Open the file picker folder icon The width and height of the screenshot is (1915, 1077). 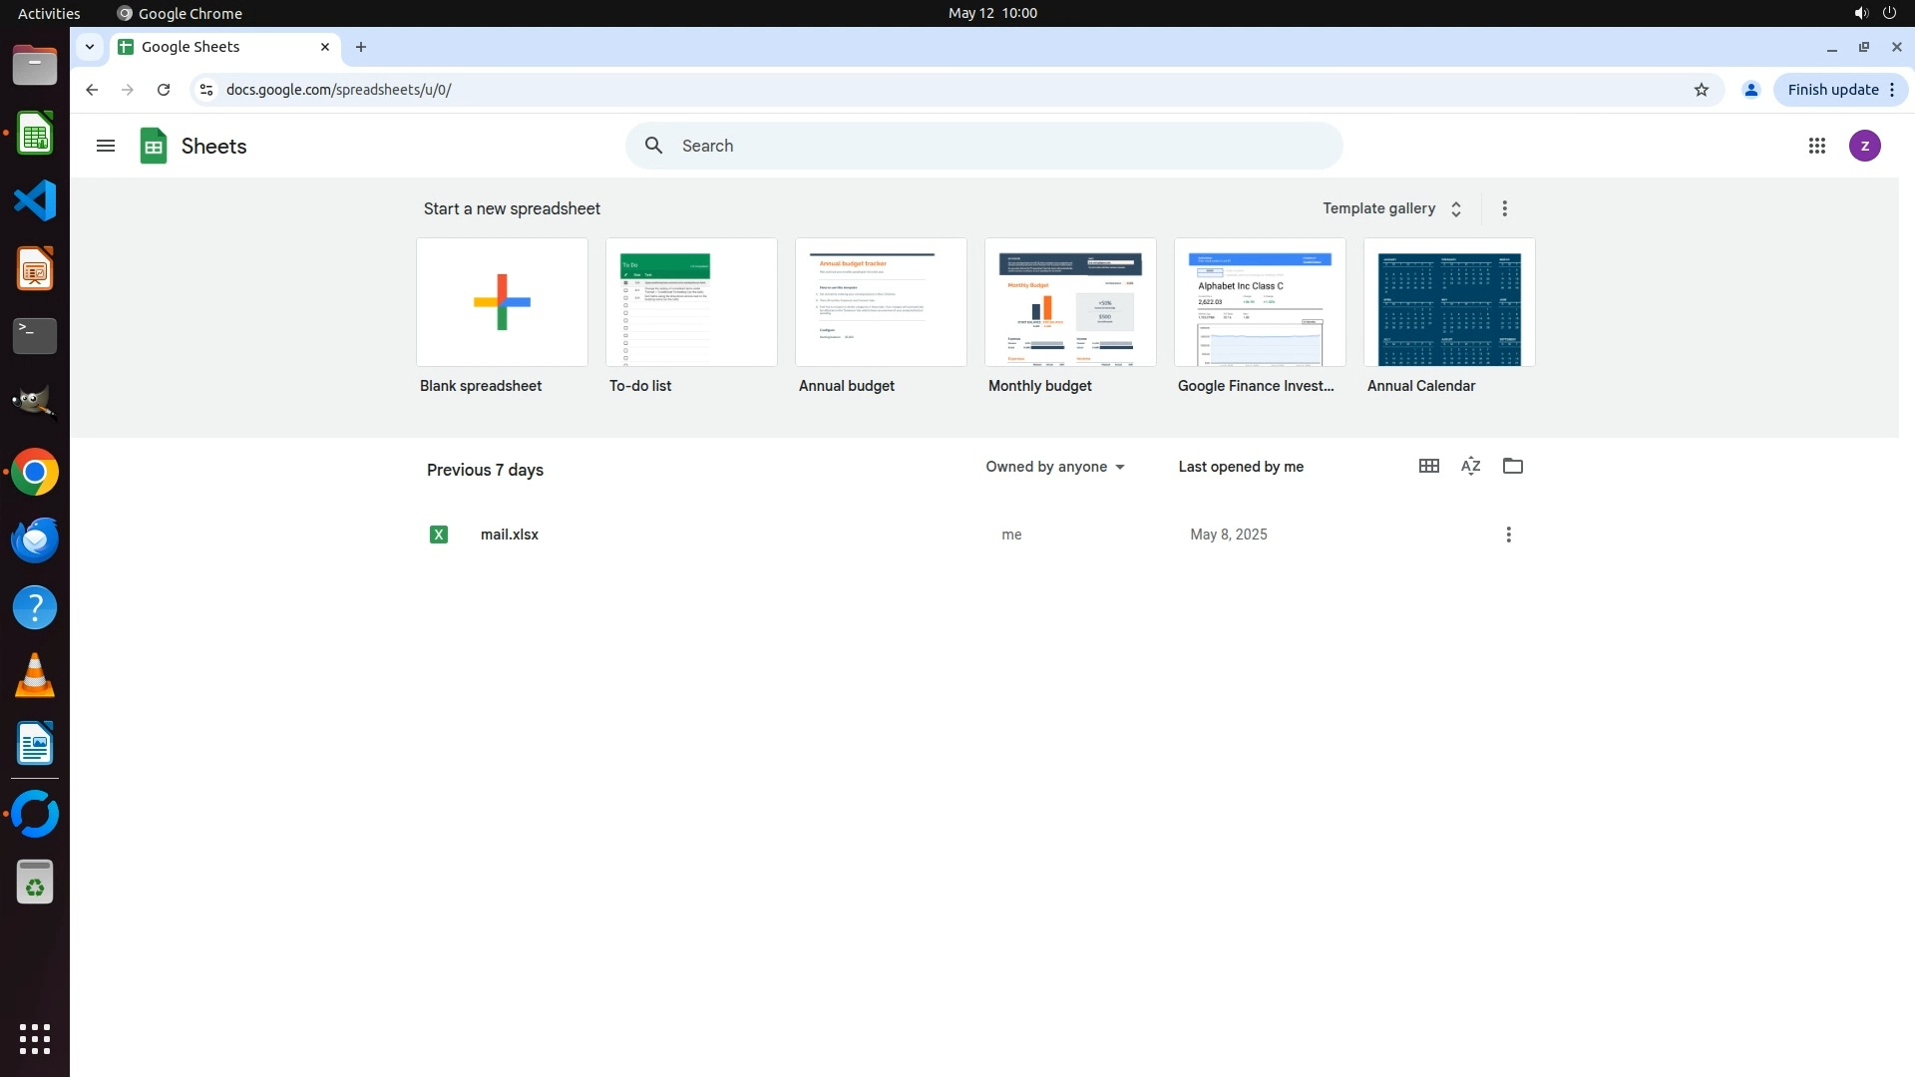1512,466
